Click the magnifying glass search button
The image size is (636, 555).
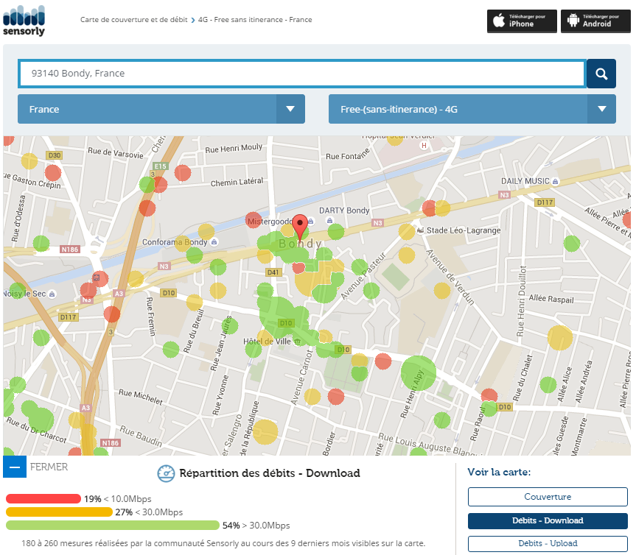coord(601,74)
